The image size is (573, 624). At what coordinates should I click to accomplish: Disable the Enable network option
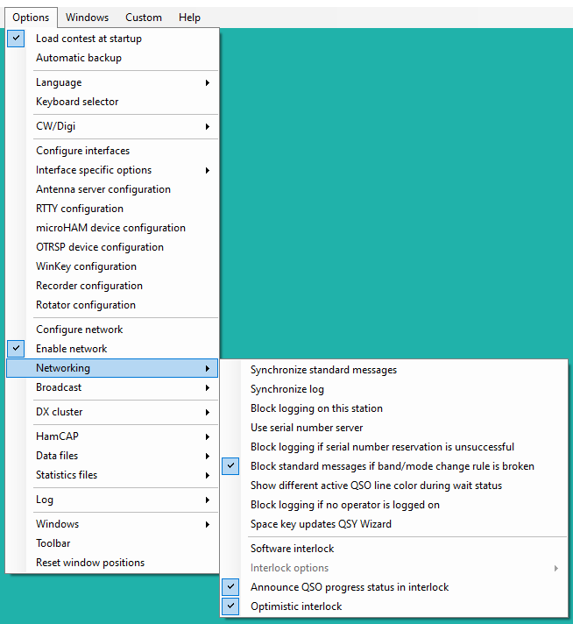pos(112,349)
